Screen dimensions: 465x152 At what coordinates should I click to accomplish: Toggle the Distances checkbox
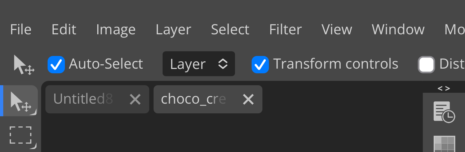426,65
